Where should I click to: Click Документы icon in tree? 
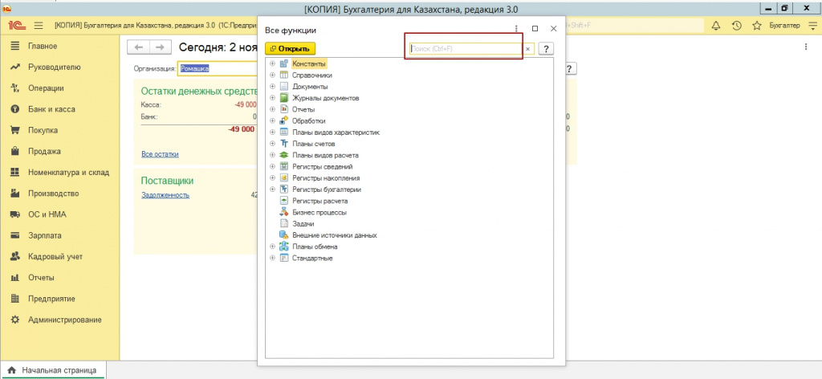point(283,87)
